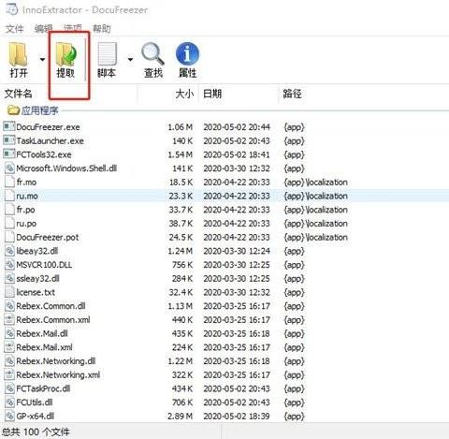Select the file name TaskLauncher.exe
The height and width of the screenshot is (439, 449).
pos(50,140)
